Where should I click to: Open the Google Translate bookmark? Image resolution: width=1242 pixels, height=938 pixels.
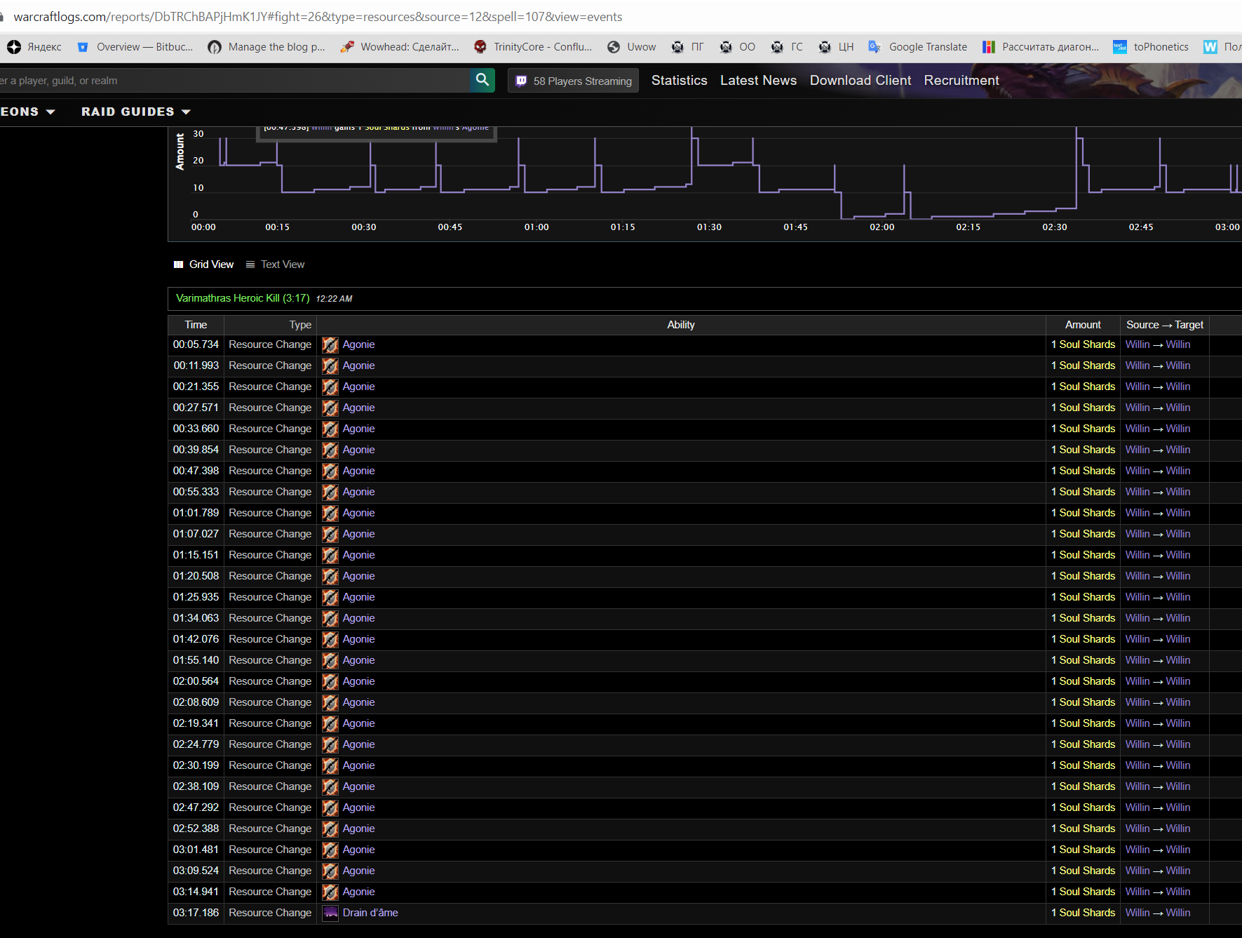pyautogui.click(x=918, y=47)
